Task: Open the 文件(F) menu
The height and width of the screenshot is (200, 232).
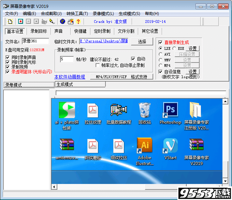Action: [12, 14]
